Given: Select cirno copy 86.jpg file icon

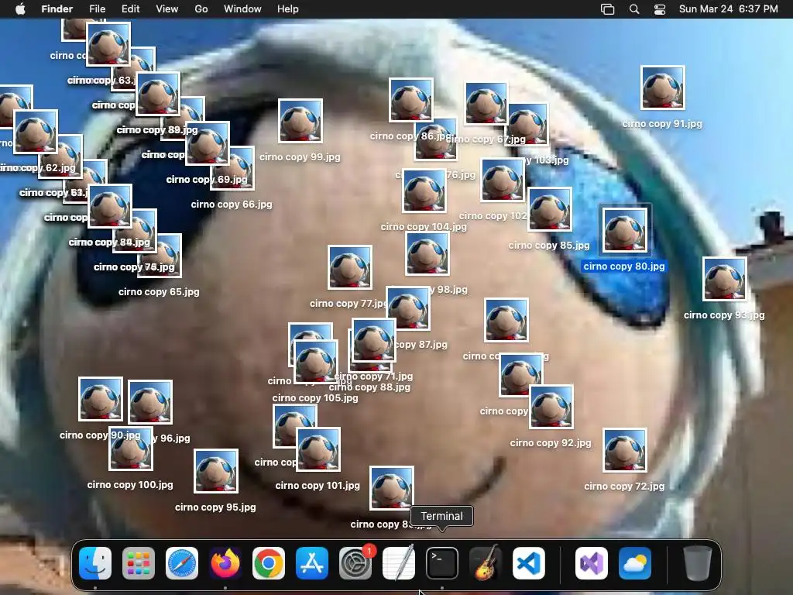Looking at the screenshot, I should [411, 100].
